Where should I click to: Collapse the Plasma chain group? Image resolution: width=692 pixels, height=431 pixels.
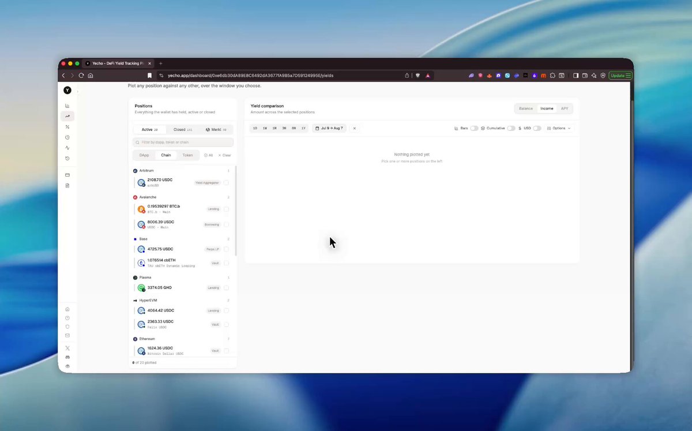click(x=181, y=278)
